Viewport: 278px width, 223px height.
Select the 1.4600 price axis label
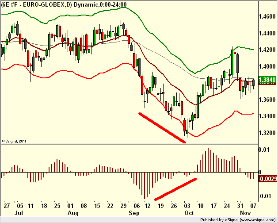click(267, 17)
